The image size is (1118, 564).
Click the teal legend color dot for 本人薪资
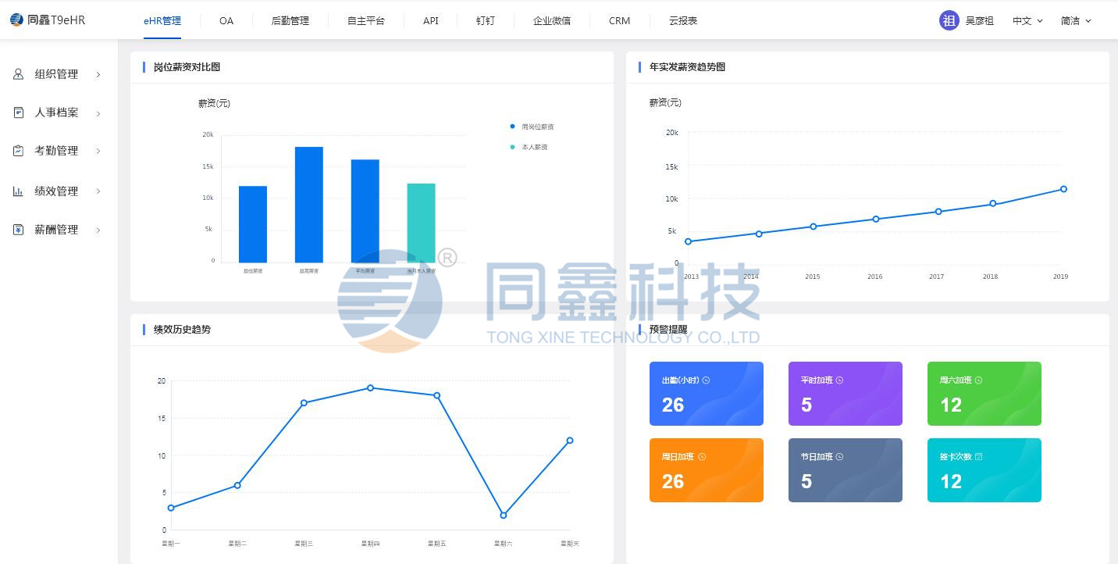tap(511, 147)
